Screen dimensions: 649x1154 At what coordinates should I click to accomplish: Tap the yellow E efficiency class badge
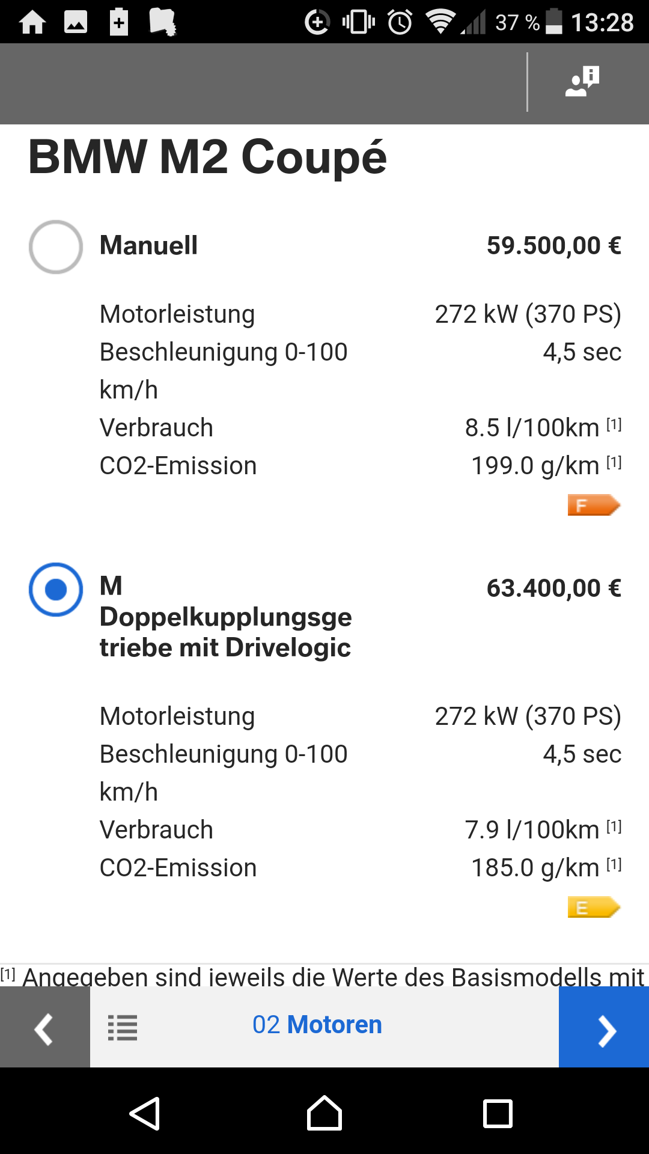593,908
